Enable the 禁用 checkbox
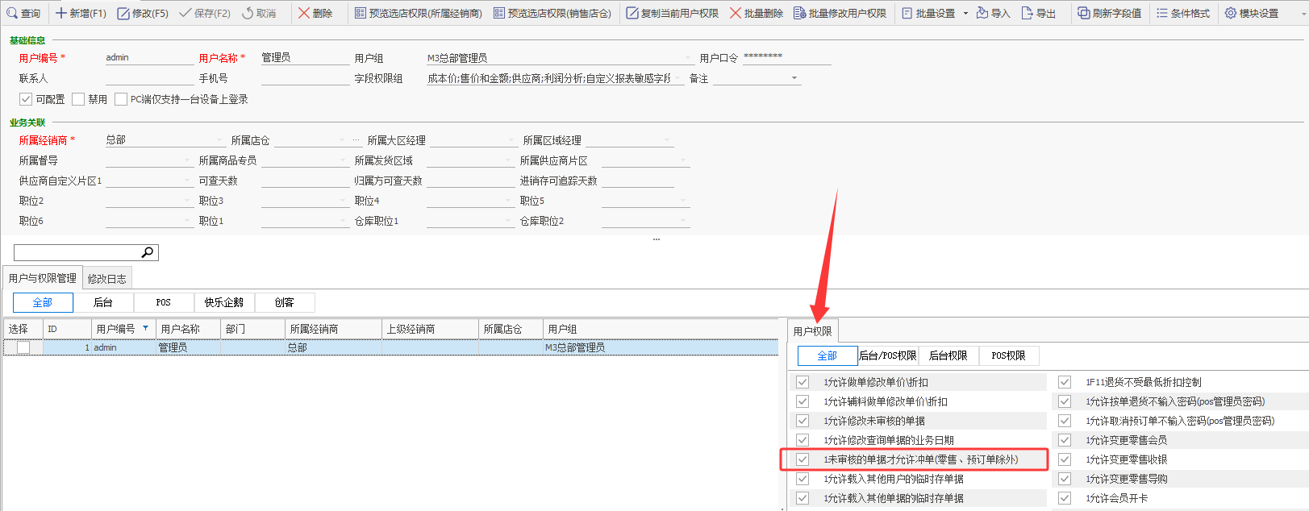 pyautogui.click(x=78, y=99)
